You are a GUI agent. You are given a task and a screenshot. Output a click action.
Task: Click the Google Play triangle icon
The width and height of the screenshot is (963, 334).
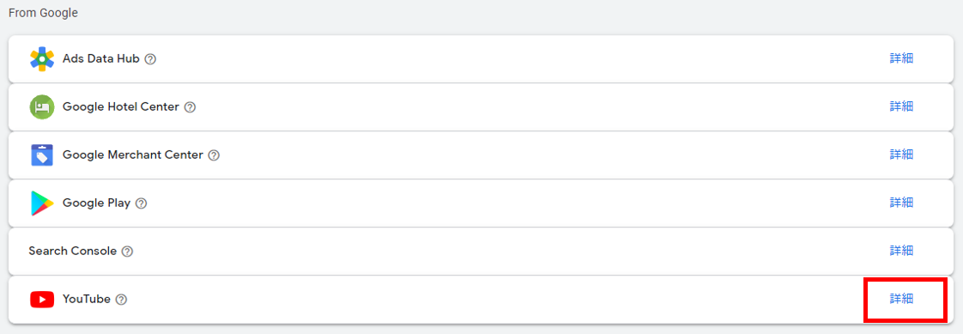pyautogui.click(x=42, y=203)
